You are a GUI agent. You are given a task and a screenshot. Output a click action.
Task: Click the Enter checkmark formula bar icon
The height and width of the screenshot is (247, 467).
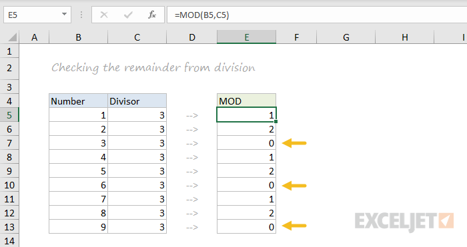(128, 15)
